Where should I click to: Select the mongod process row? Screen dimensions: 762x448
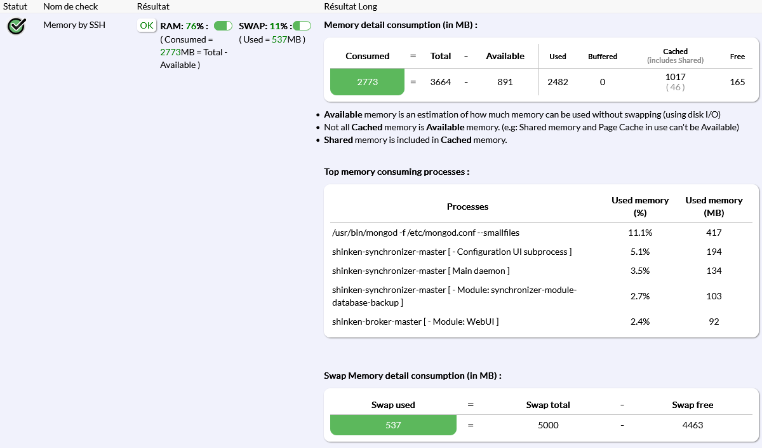point(425,233)
